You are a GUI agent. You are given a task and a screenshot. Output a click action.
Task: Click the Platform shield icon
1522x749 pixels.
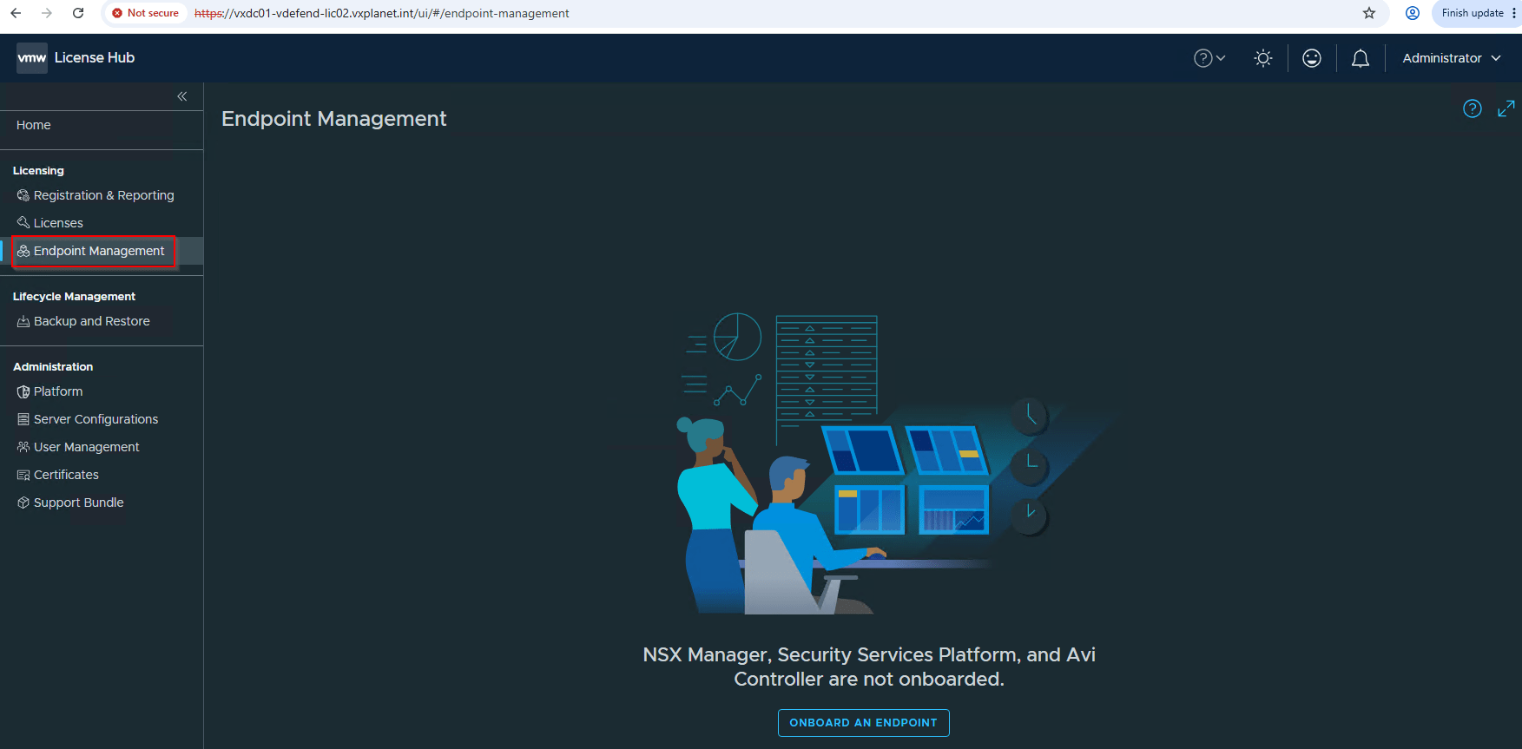[x=23, y=391]
